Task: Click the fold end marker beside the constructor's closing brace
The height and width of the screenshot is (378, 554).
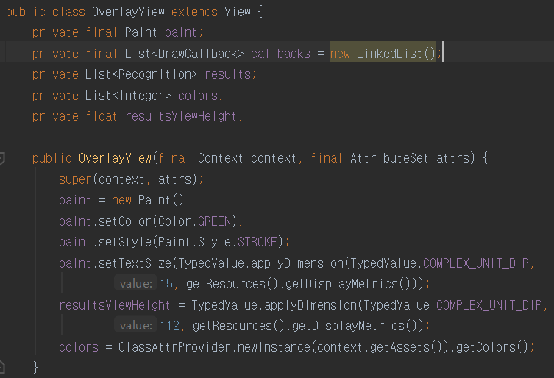Action: click(x=1, y=367)
